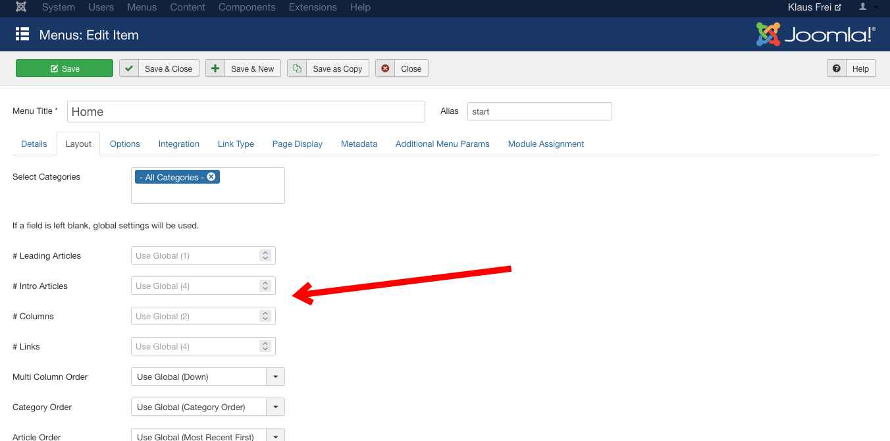Click the Save & Close checkmark icon

[x=129, y=68]
